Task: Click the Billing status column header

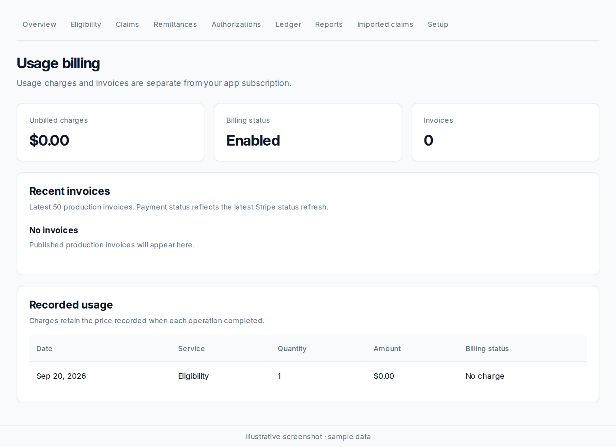Action: pyautogui.click(x=487, y=349)
